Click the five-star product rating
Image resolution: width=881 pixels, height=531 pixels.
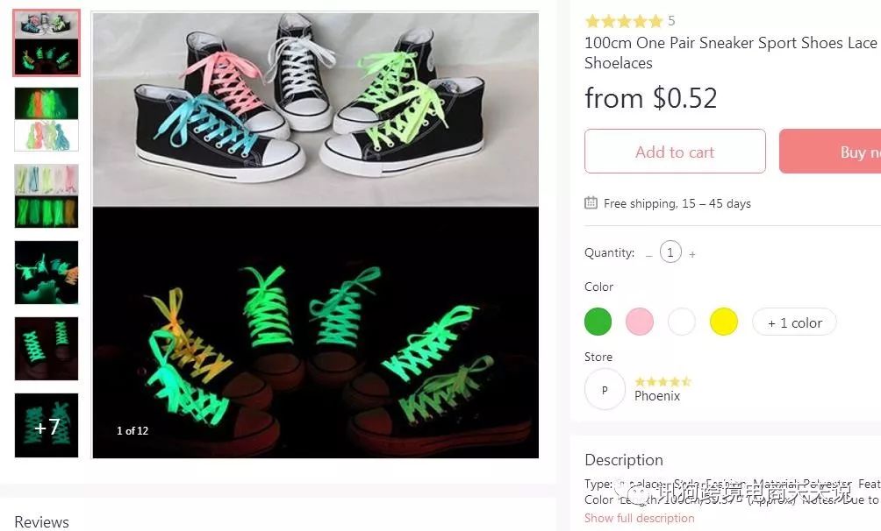tap(624, 21)
